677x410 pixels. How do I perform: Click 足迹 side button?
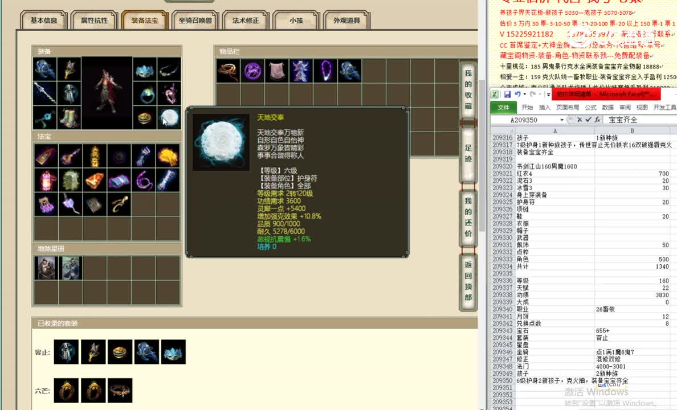click(x=468, y=153)
